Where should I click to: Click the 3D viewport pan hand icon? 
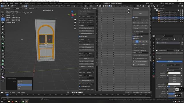point(75,23)
